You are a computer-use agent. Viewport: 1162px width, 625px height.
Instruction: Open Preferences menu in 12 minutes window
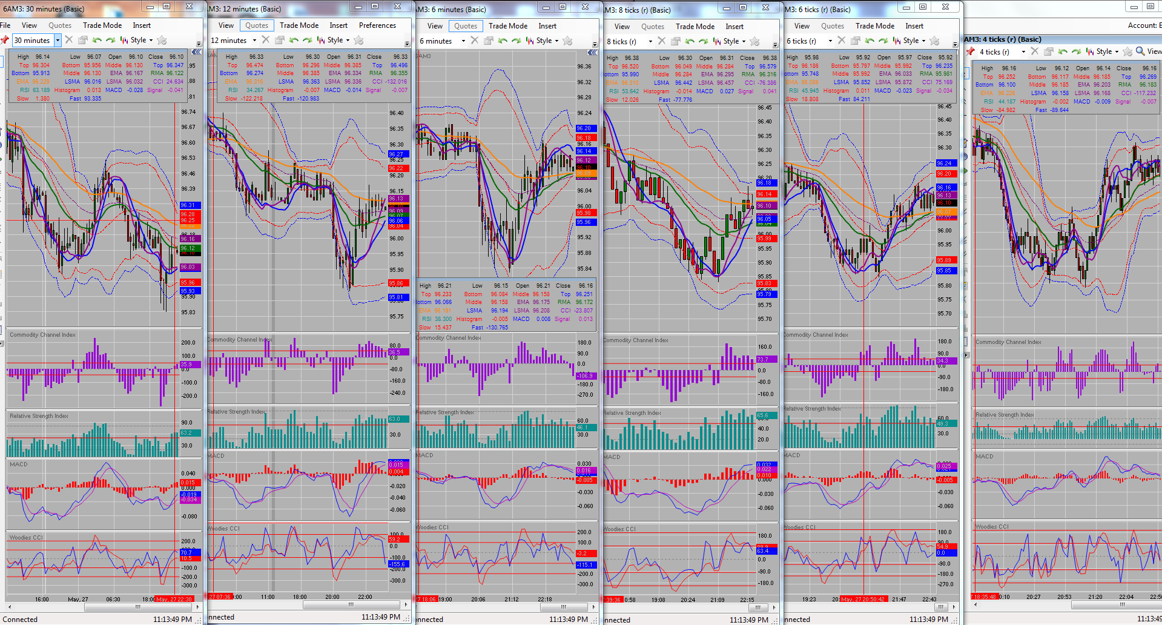(x=377, y=25)
